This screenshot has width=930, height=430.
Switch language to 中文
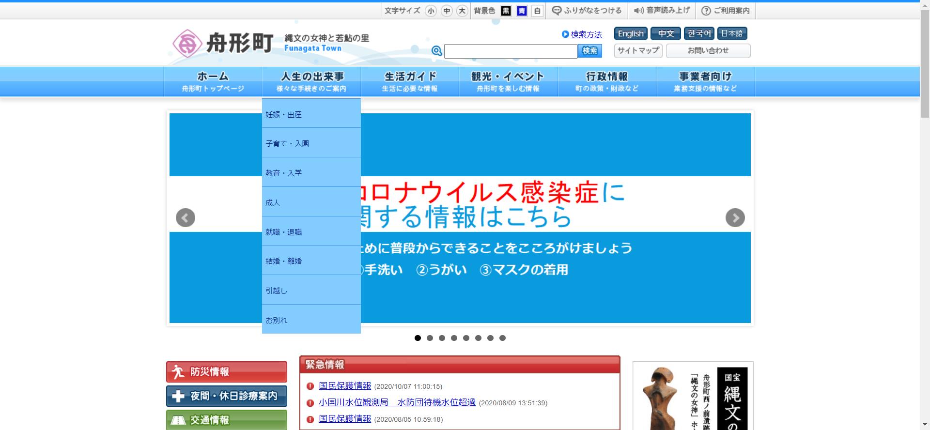click(x=666, y=33)
